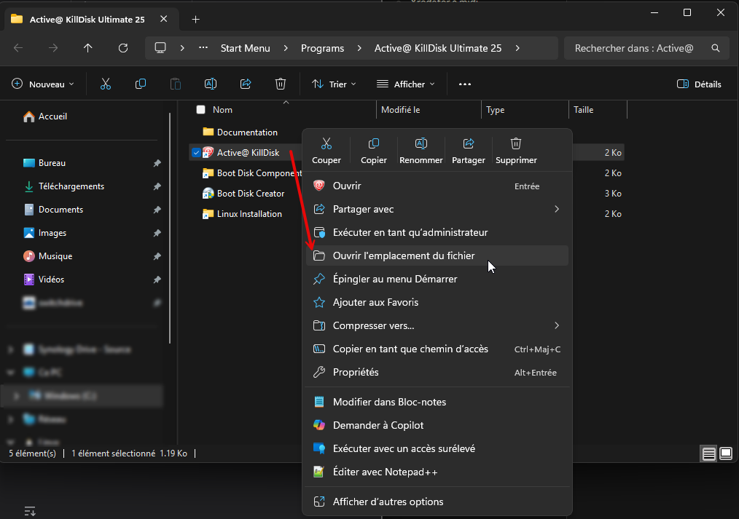
Task: Show hidden breadcrumb path via ellipsis
Action: pyautogui.click(x=203, y=47)
